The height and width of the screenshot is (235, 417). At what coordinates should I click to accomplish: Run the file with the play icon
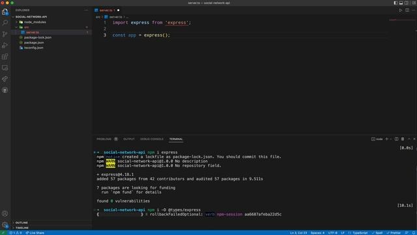click(x=401, y=10)
